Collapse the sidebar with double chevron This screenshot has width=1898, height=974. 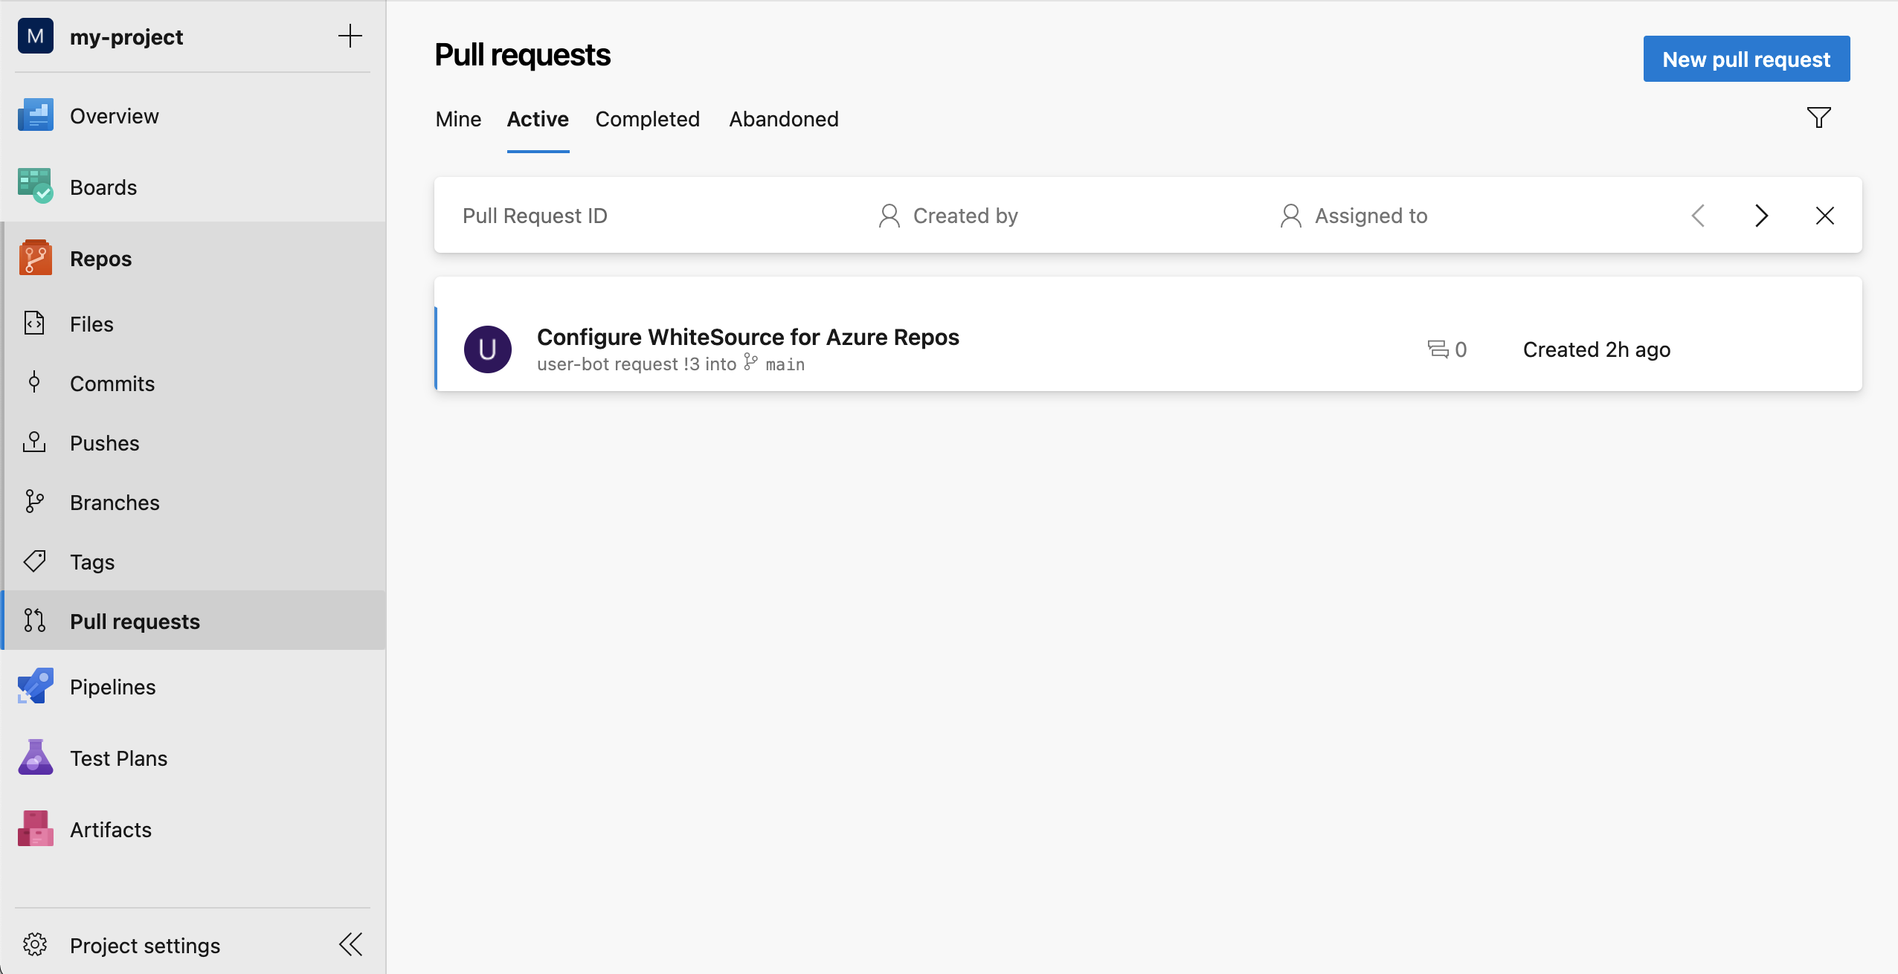(350, 945)
